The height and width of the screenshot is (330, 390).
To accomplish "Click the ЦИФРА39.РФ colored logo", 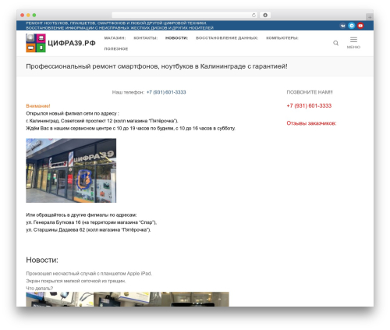I will (36, 43).
